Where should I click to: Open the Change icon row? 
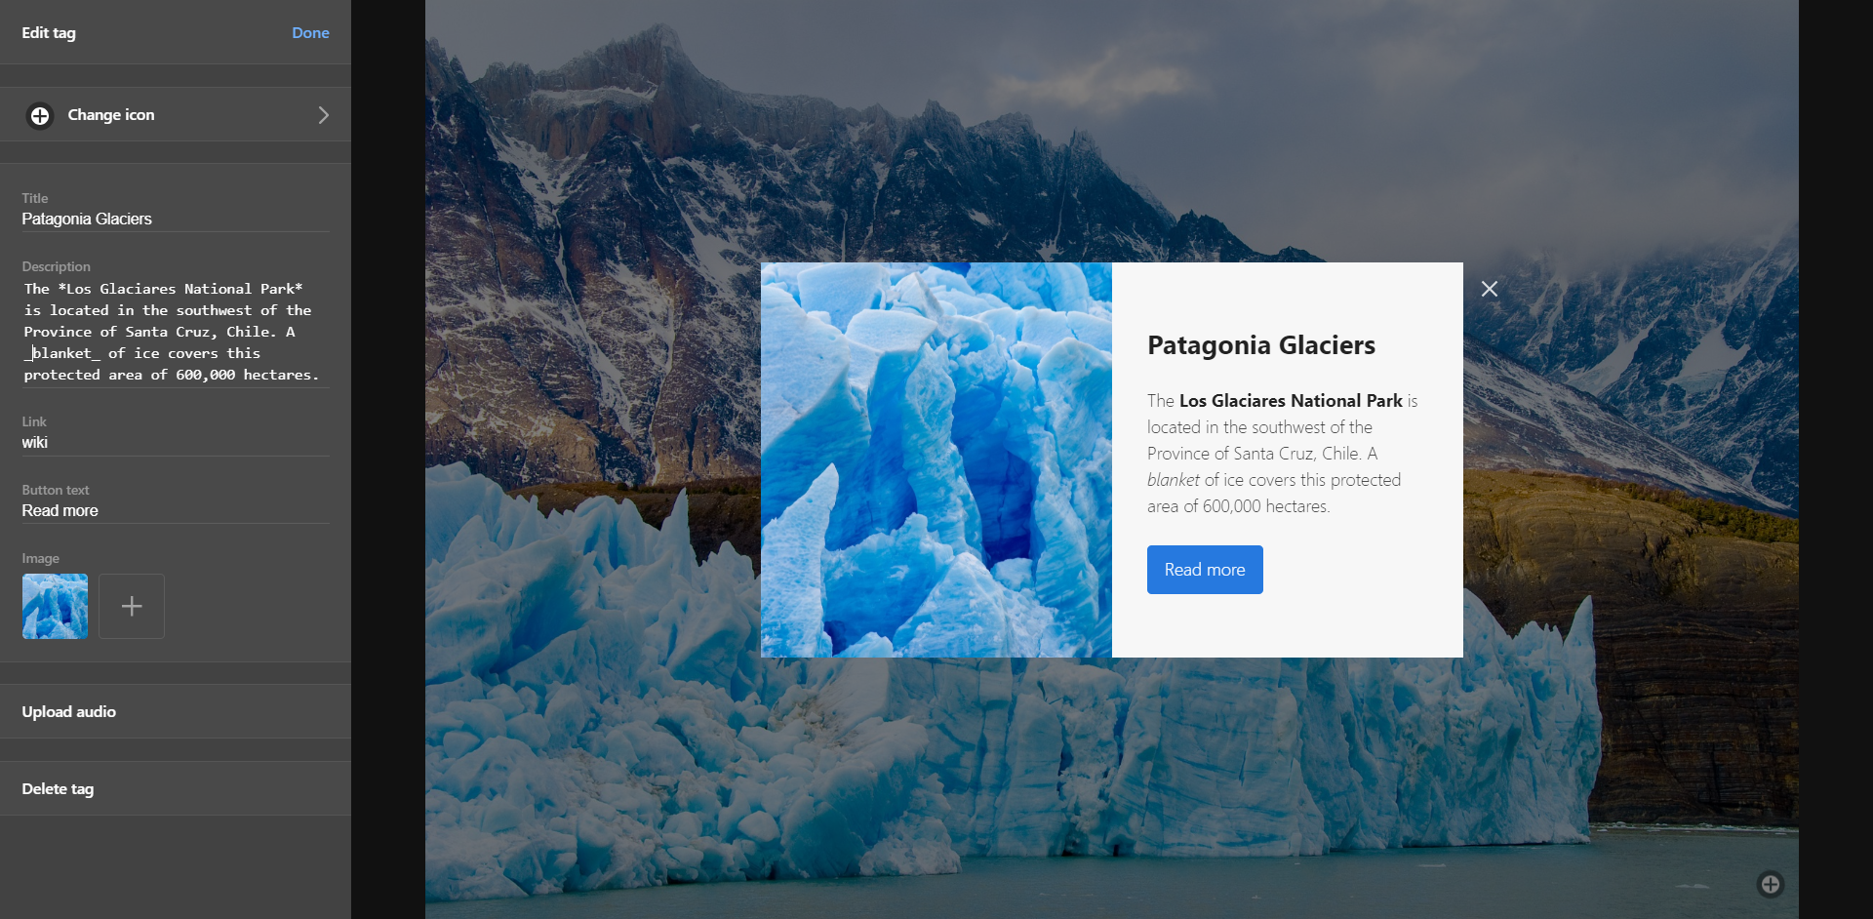click(176, 115)
